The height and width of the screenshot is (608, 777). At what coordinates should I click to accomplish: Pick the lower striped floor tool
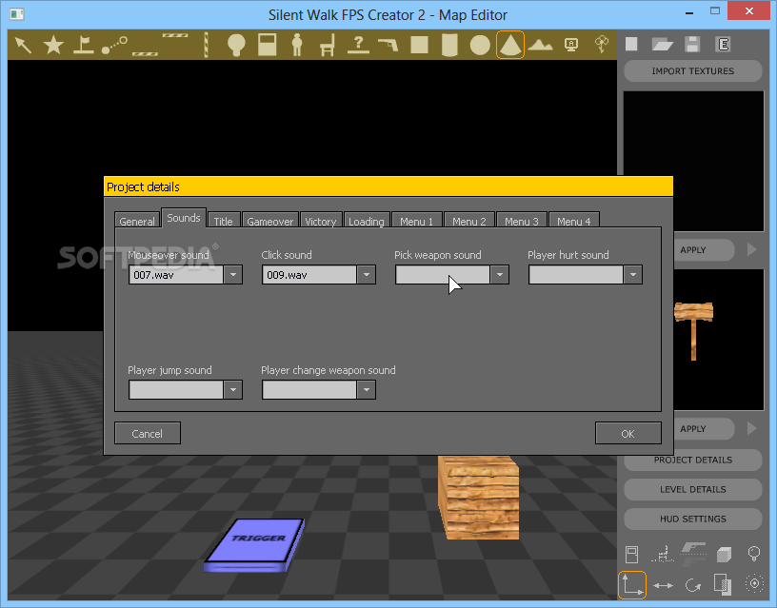pyautogui.click(x=145, y=53)
